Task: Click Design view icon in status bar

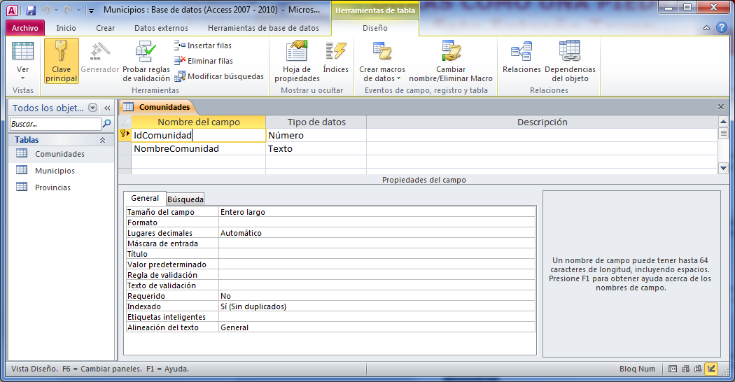Action: point(711,369)
